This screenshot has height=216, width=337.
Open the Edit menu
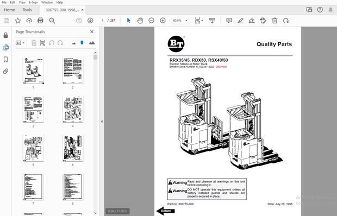(13, 2)
